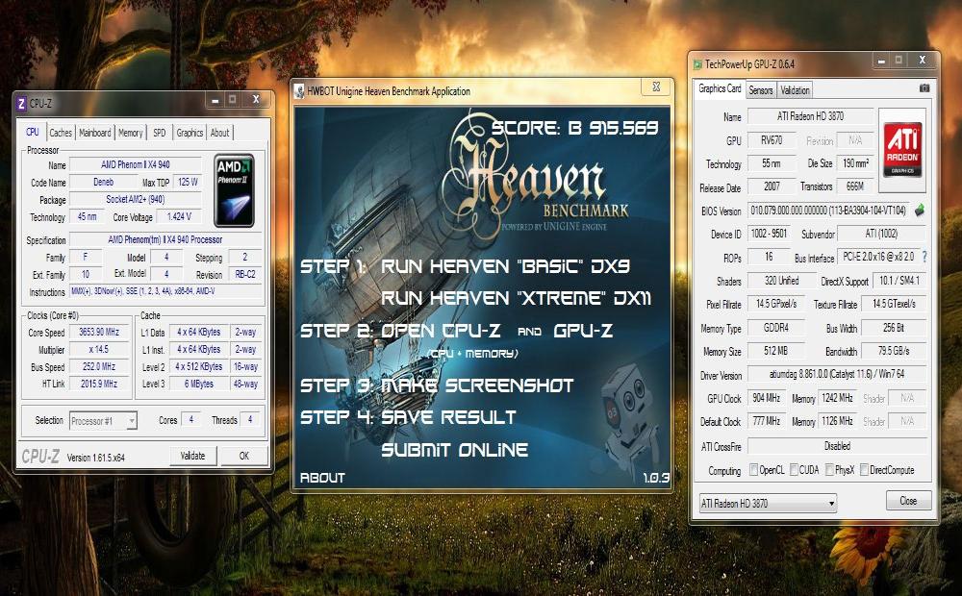The image size is (962, 596).
Task: Click CPU-Z title bar Z icon
Action: (x=21, y=104)
